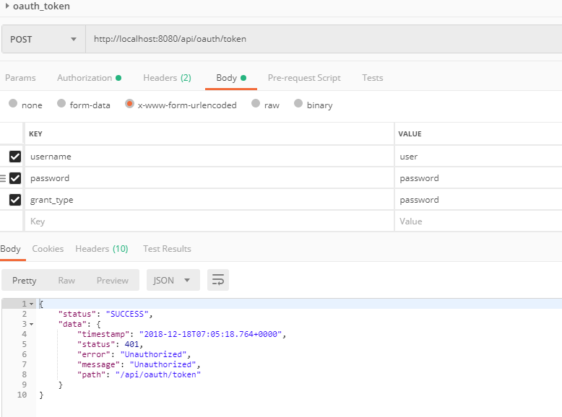Open the Tests tab
Screen dimensions: 562x417
point(373,78)
